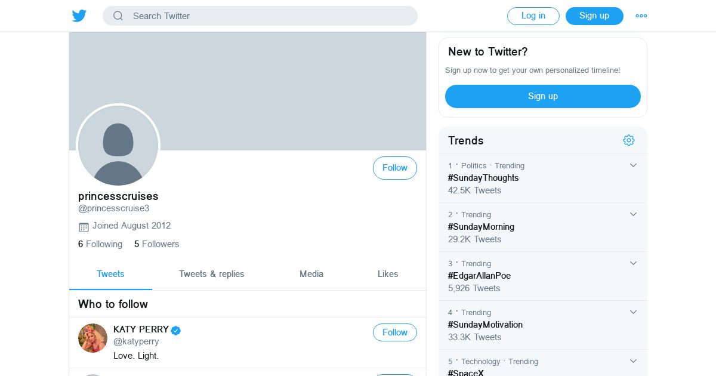Switch to Tweets & replies tab
Viewport: 716px width, 376px height.
(212, 274)
